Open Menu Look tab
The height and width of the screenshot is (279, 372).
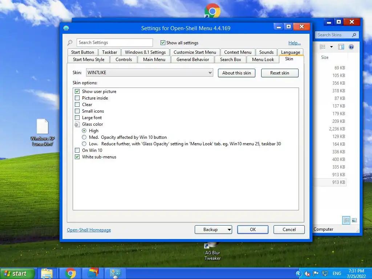pyautogui.click(x=263, y=60)
